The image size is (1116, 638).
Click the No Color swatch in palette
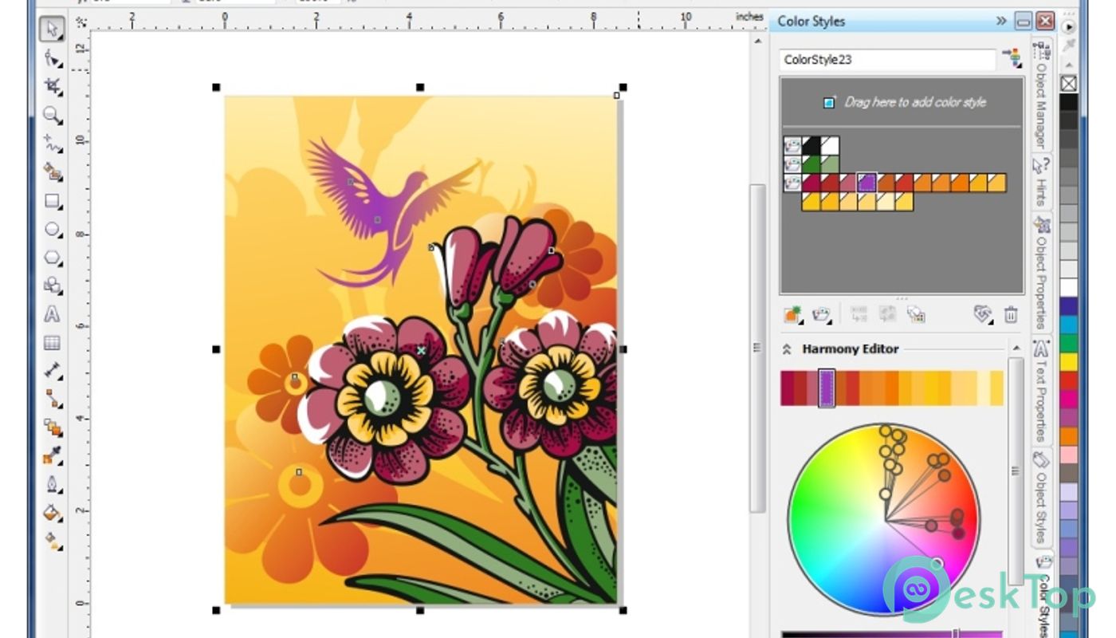coord(1068,84)
